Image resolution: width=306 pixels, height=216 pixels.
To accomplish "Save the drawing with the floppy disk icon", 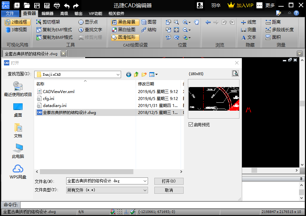I will point(37,5).
